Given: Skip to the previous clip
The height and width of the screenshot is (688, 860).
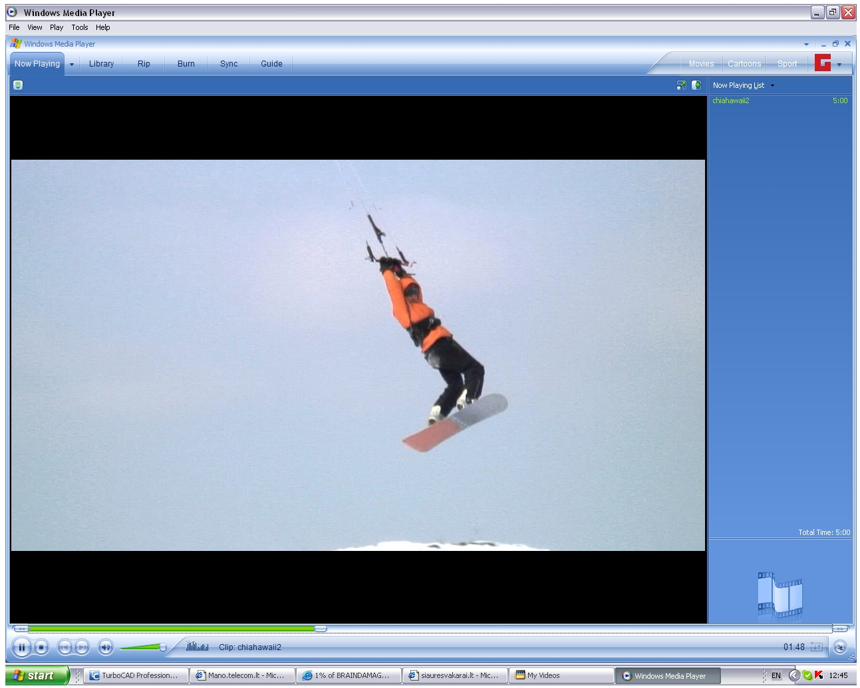Looking at the screenshot, I should click(65, 647).
